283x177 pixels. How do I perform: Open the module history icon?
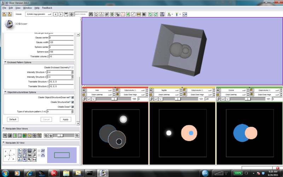(x=66, y=14)
